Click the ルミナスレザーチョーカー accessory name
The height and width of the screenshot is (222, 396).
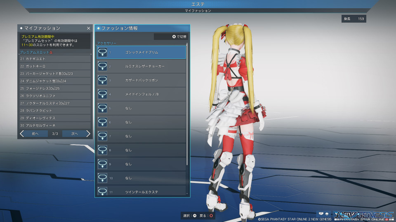pos(145,66)
